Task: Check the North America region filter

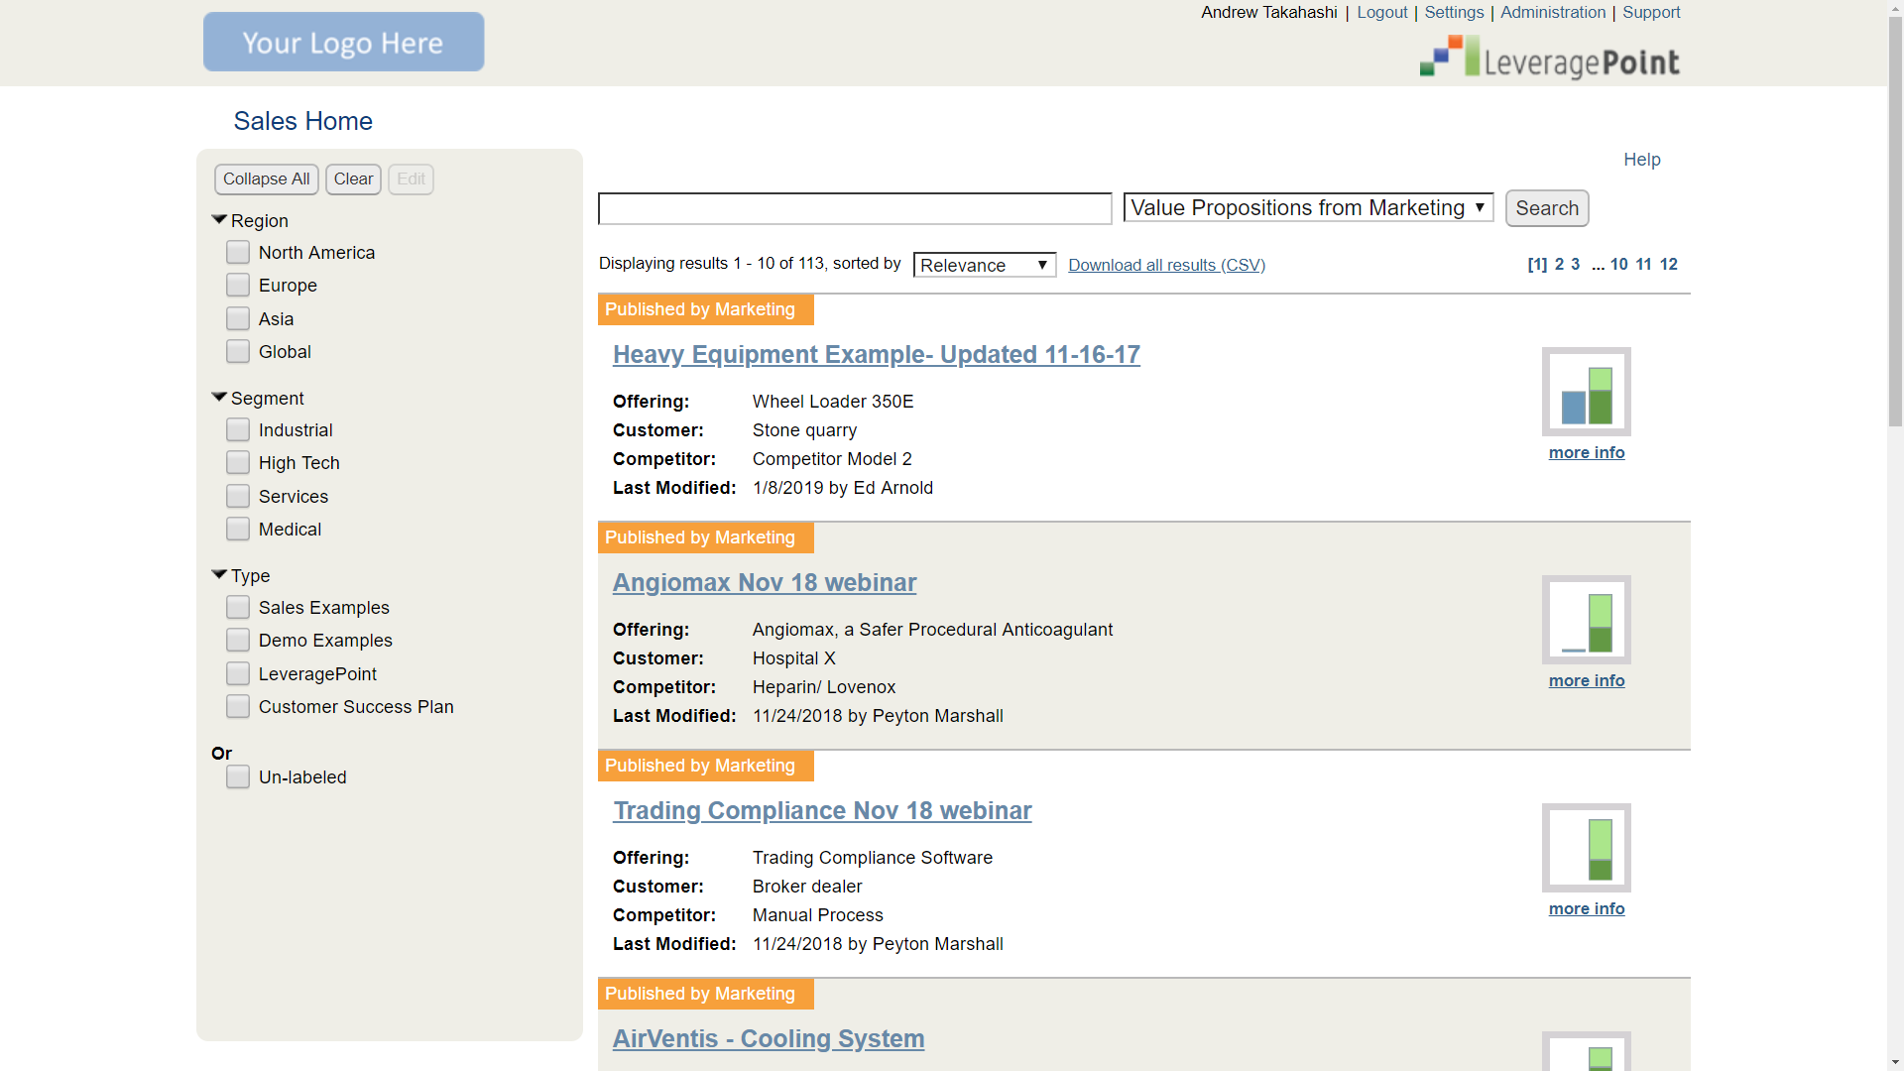Action: point(238,252)
